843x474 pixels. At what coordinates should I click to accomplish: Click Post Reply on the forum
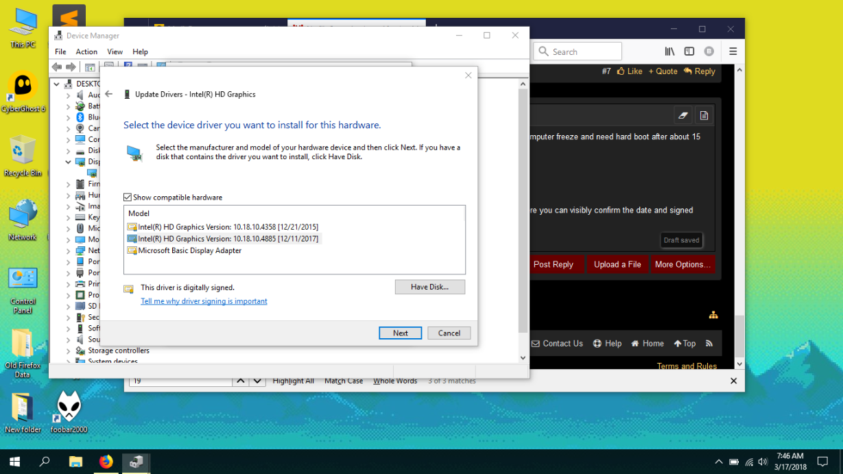coord(553,264)
